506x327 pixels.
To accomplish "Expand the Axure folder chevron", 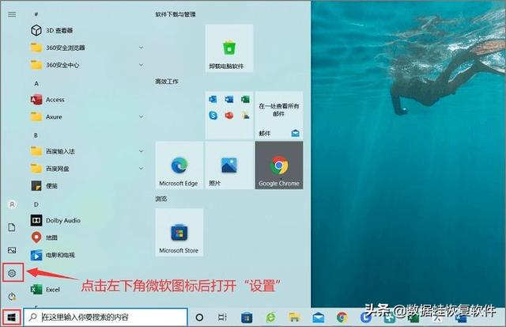I will point(141,116).
